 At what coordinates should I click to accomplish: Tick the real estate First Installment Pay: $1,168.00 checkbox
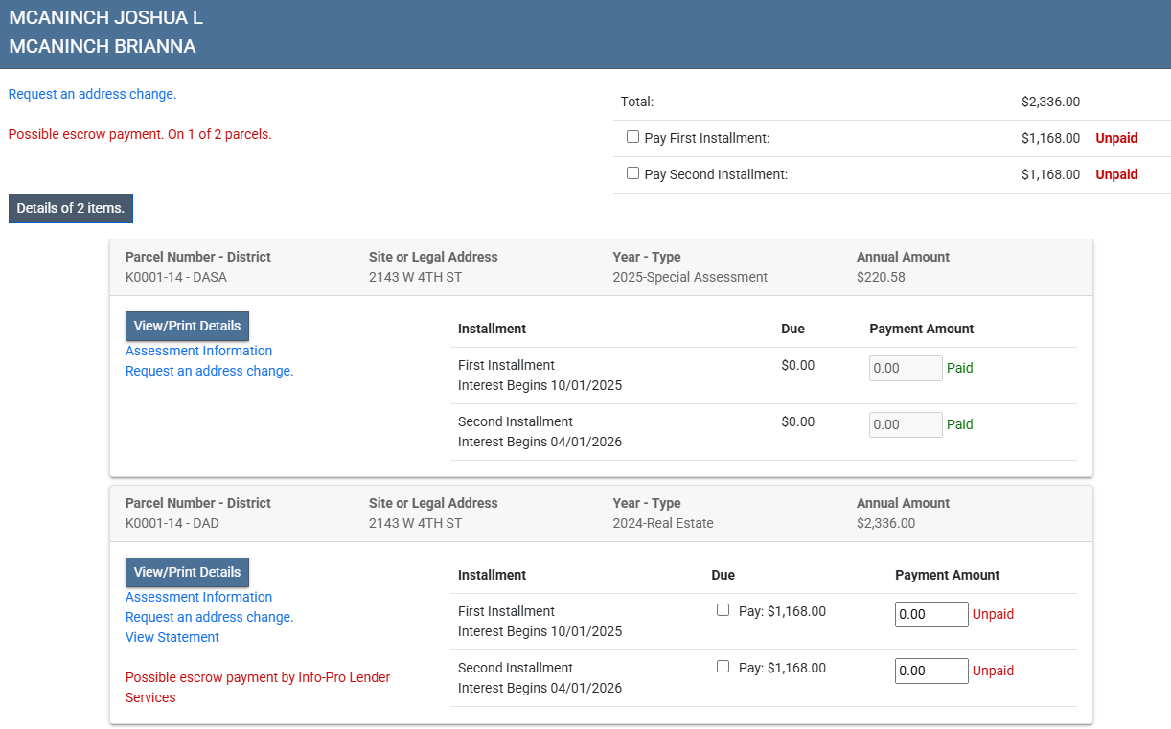click(723, 610)
